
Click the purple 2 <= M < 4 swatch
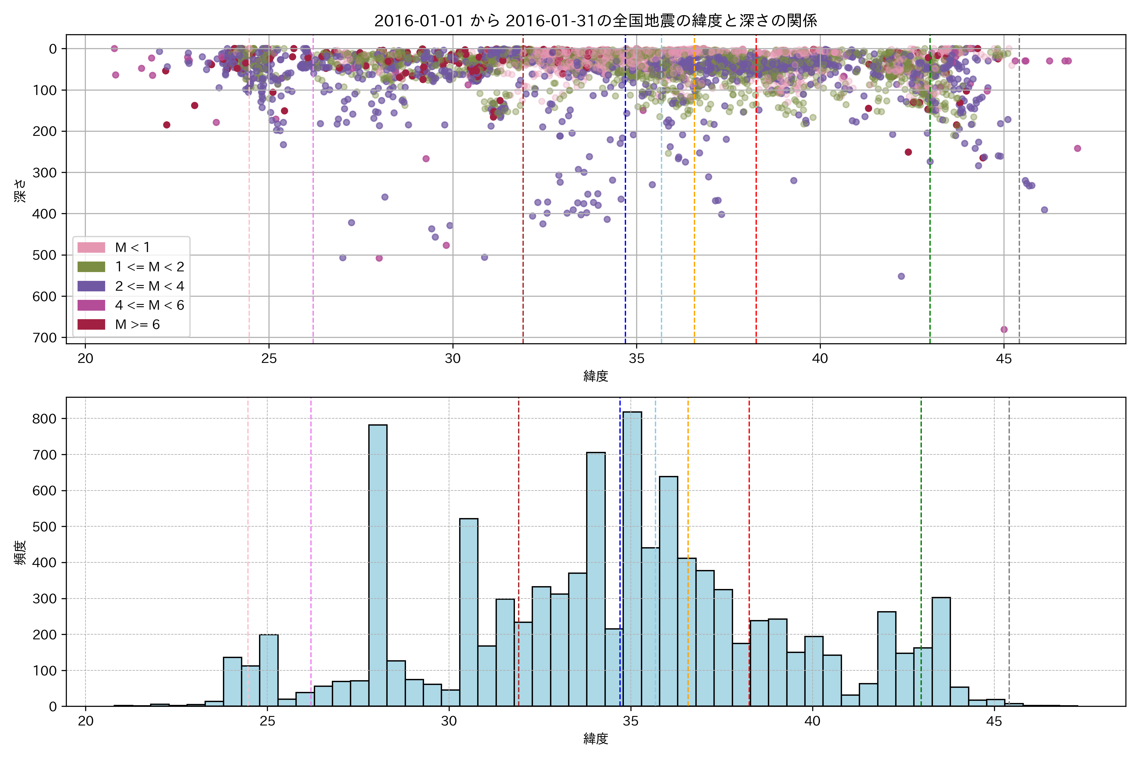[91, 286]
